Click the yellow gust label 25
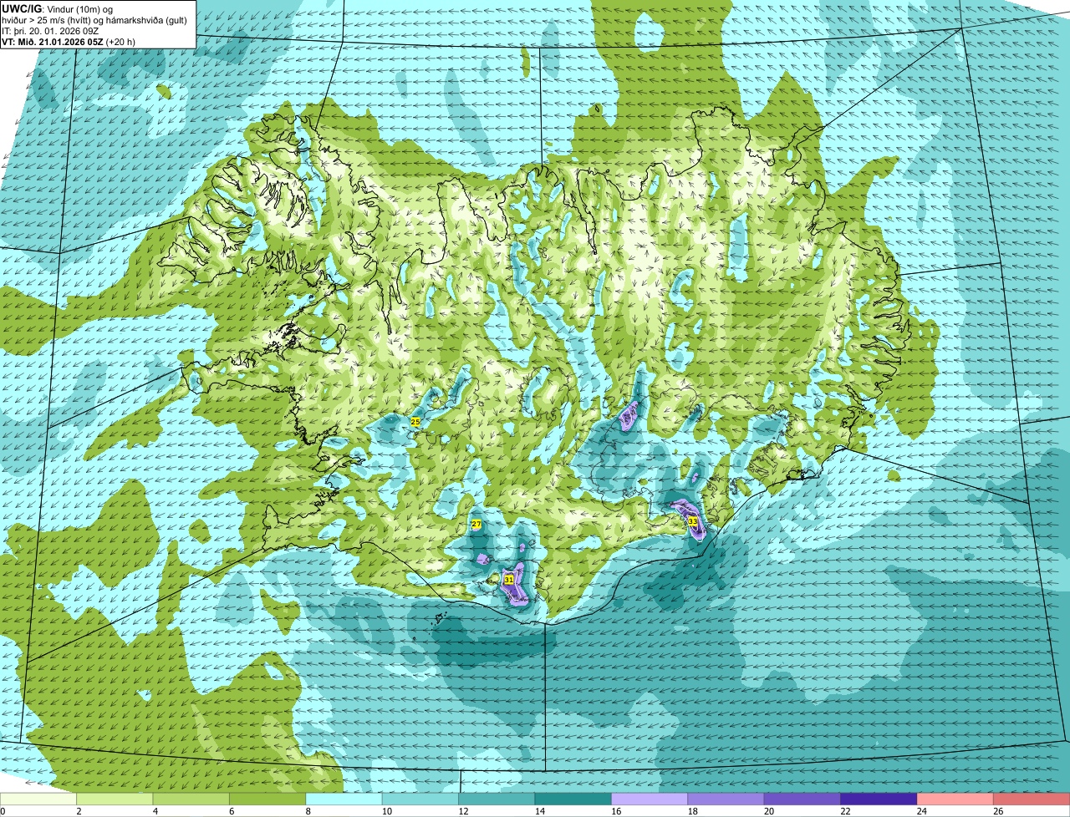1070x817 pixels. pos(415,422)
